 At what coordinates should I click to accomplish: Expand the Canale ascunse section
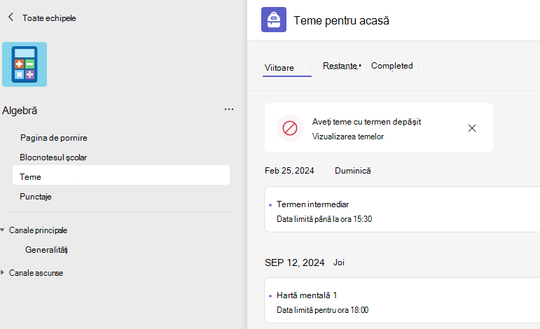coord(2,272)
